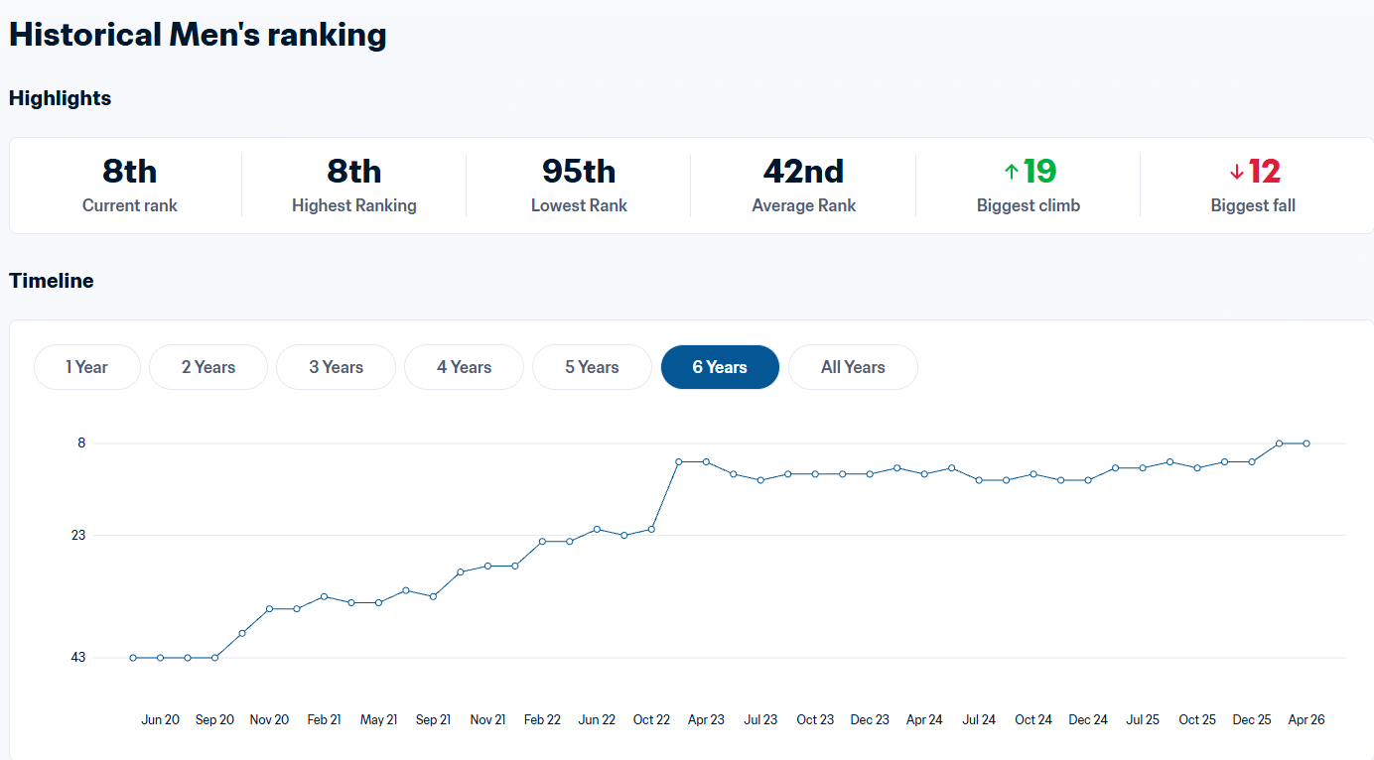The image size is (1374, 760).
Task: Click the red Biggest fall arrow icon
Action: click(1236, 173)
